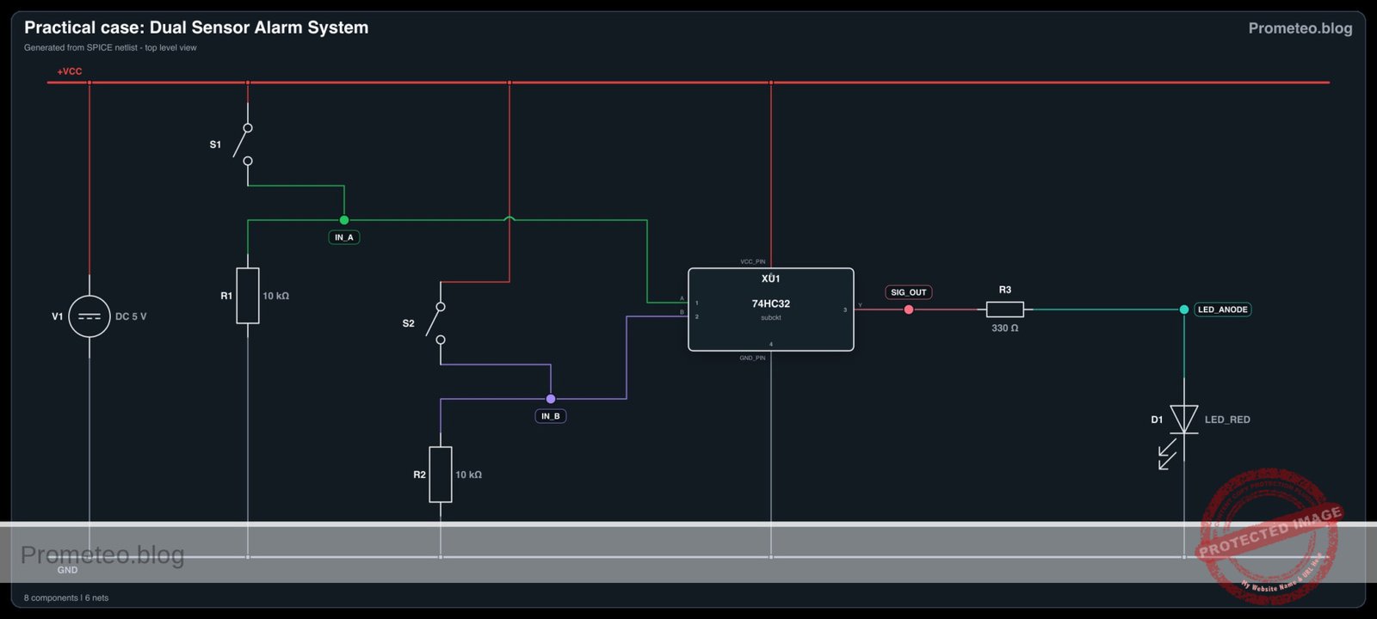Screen dimensions: 1377x619
Task: Click the R3 reference label
Action: tap(1005, 290)
